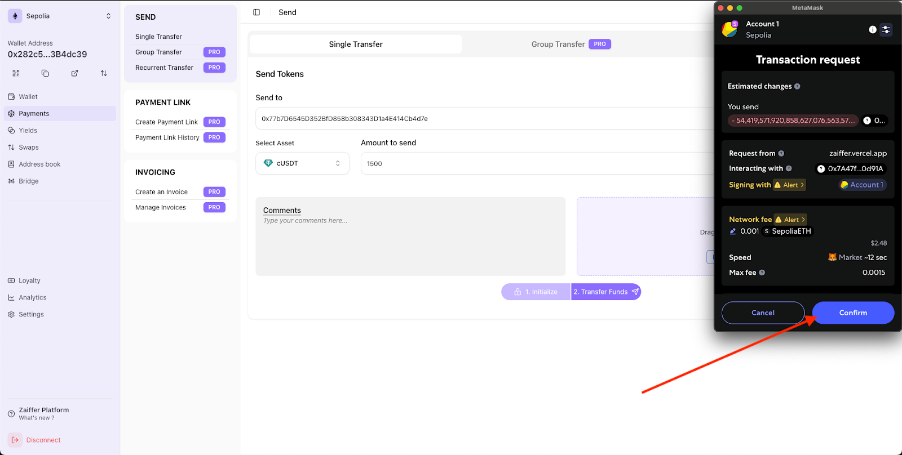Viewport: 902px width, 455px height.
Task: Select Payments in the sidebar
Action: click(x=60, y=114)
